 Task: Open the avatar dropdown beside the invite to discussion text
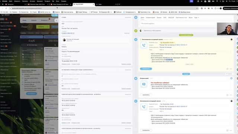[x=141, y=31]
